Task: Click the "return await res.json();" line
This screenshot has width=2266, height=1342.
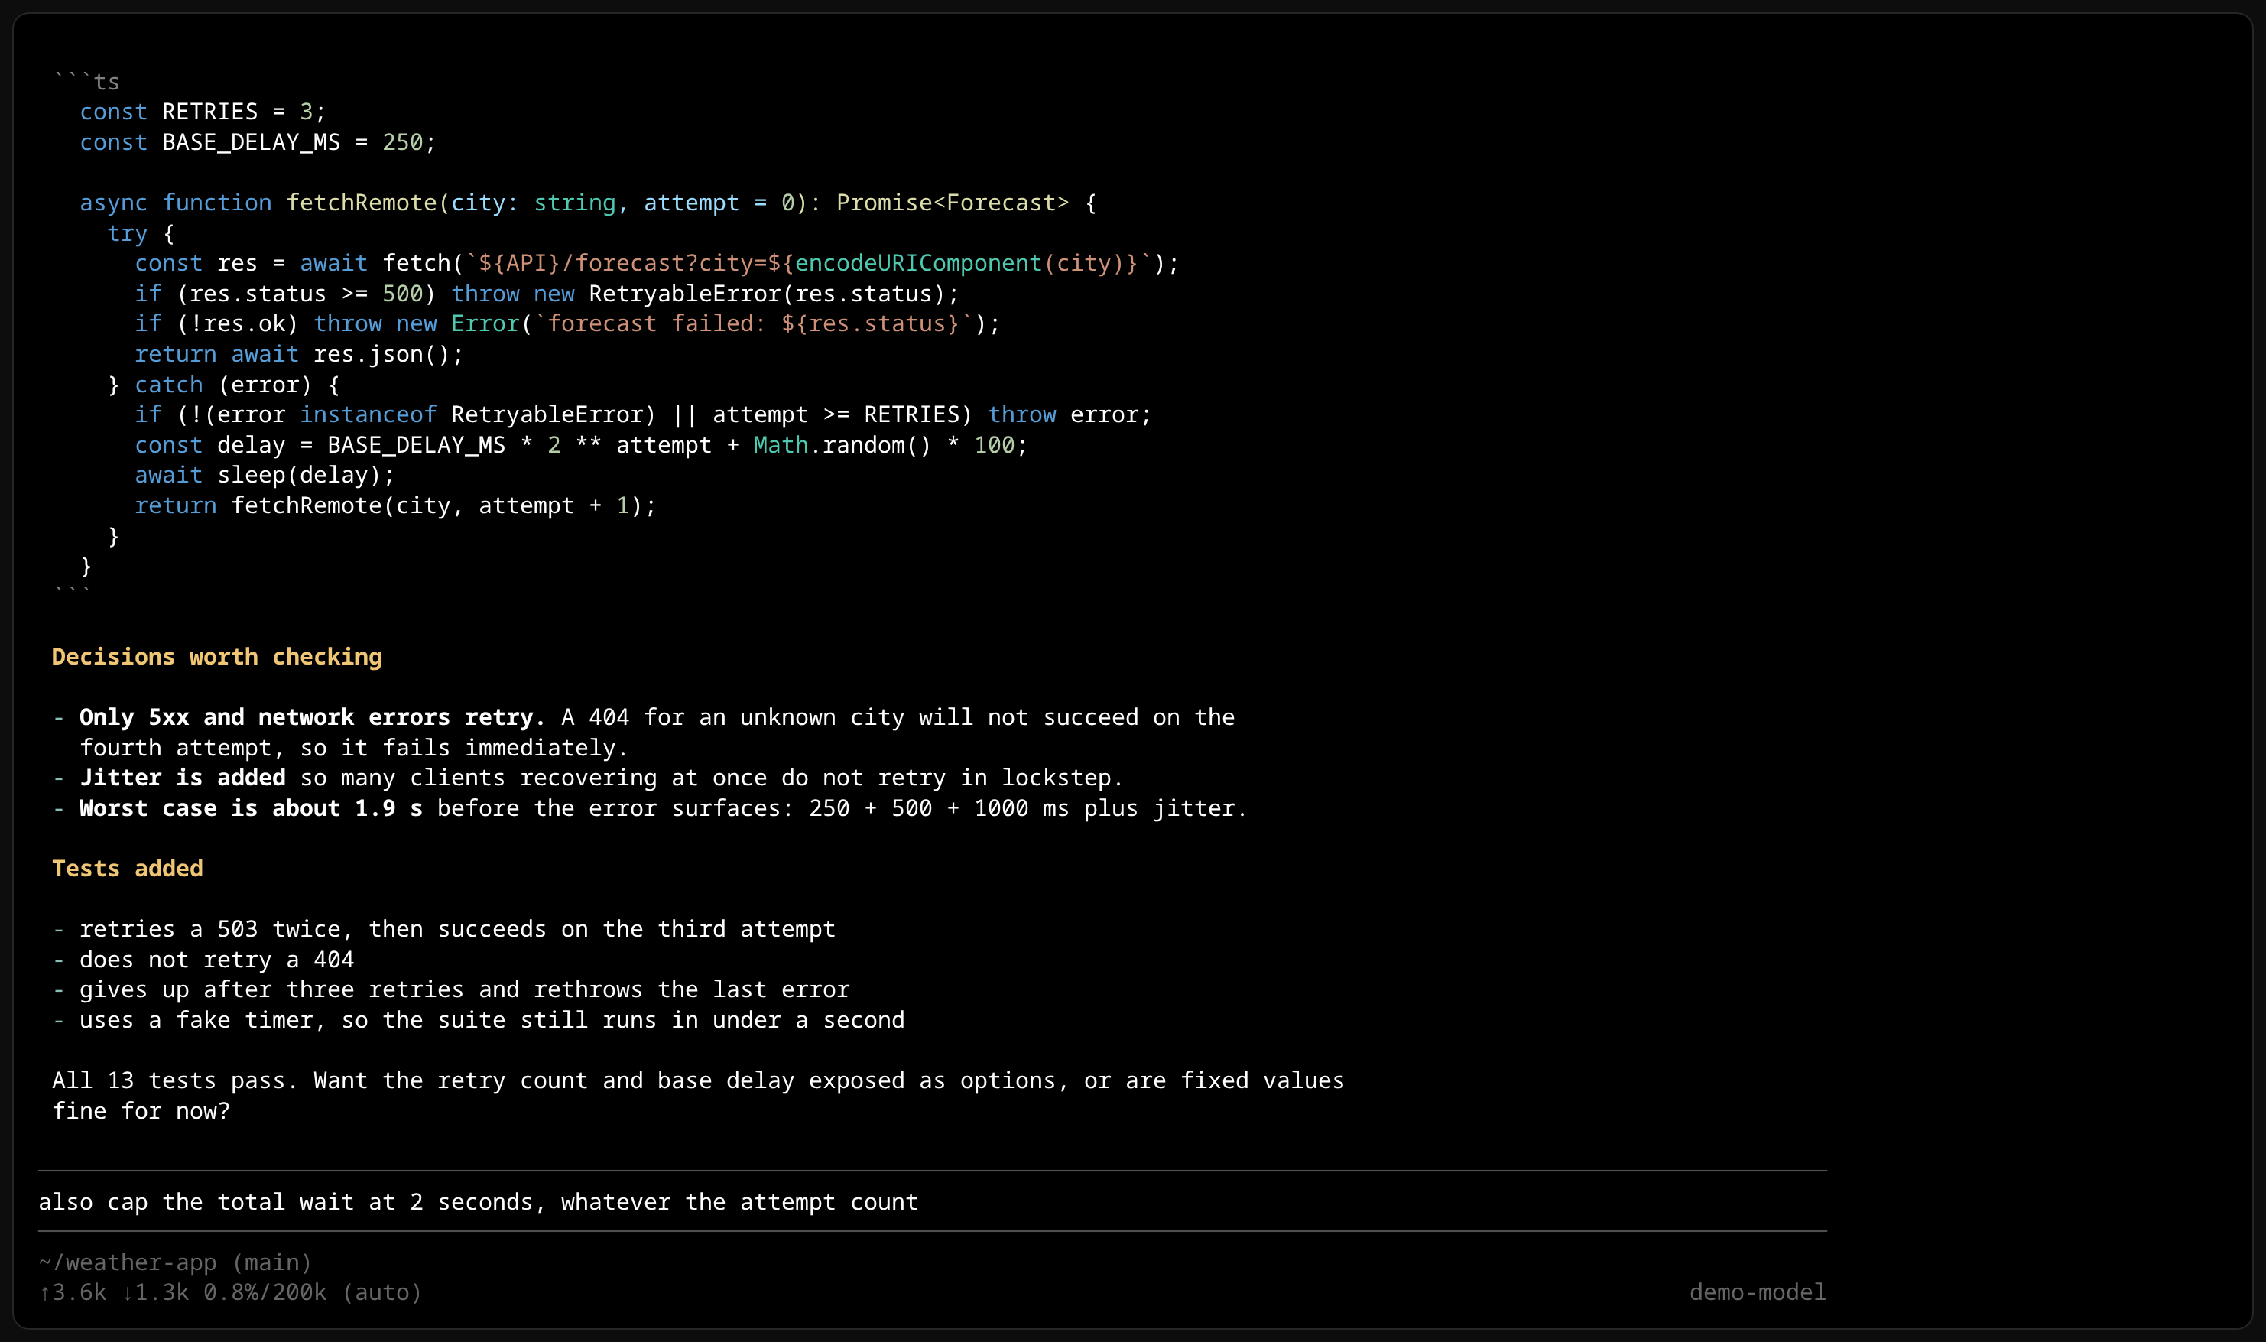Action: [x=299, y=353]
